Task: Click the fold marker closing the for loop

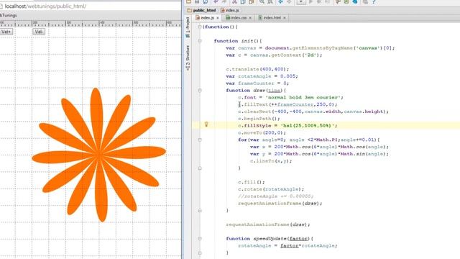Action: point(200,168)
